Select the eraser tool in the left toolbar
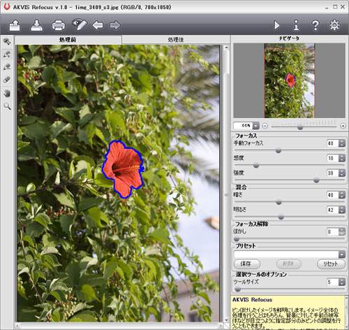The width and height of the screenshot is (349, 330). point(7,80)
